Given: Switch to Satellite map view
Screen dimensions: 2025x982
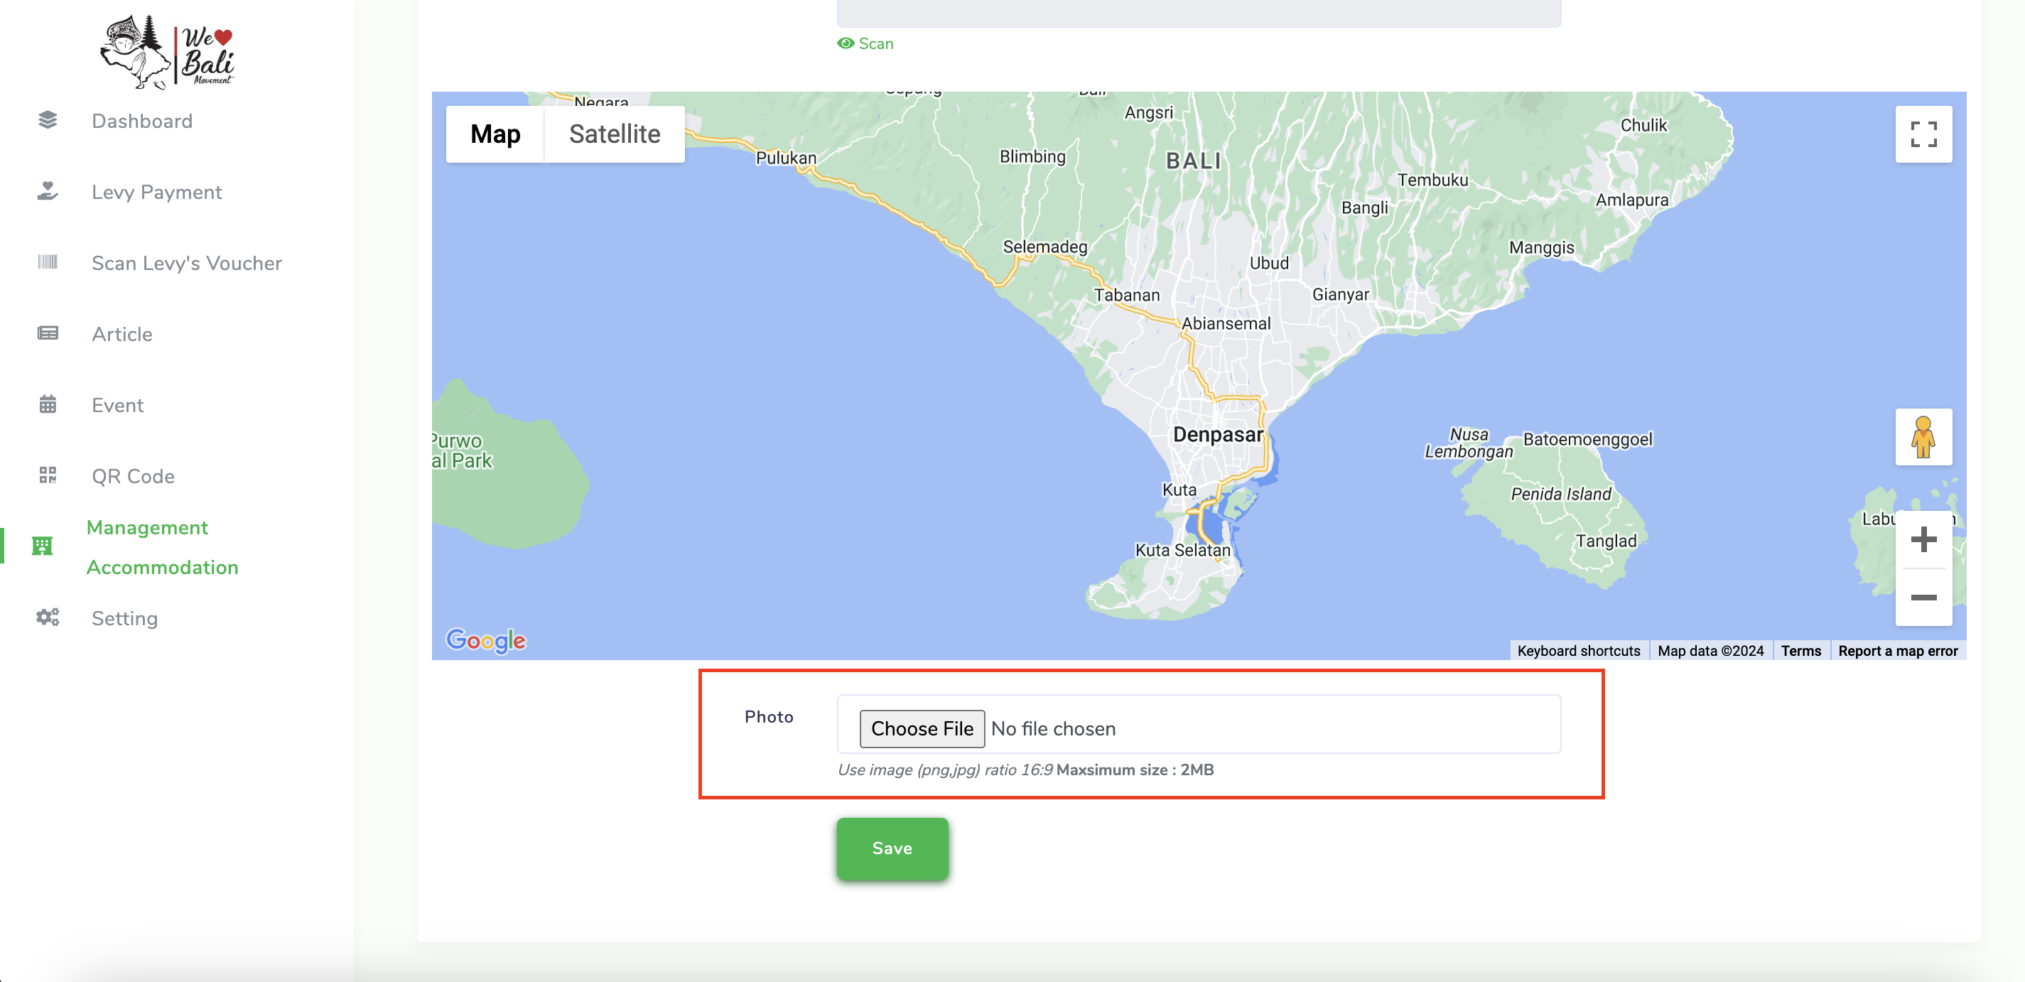Looking at the screenshot, I should [614, 134].
